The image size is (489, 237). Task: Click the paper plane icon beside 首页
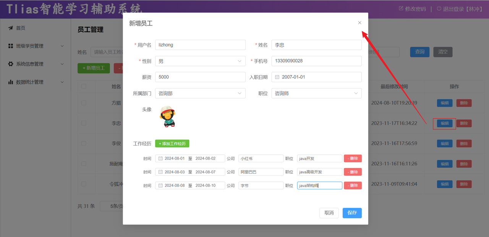pyautogui.click(x=10, y=27)
